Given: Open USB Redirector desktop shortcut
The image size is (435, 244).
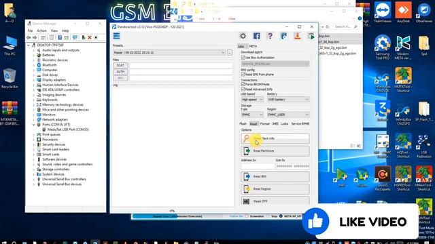Looking at the screenshot, I should pos(424,146).
